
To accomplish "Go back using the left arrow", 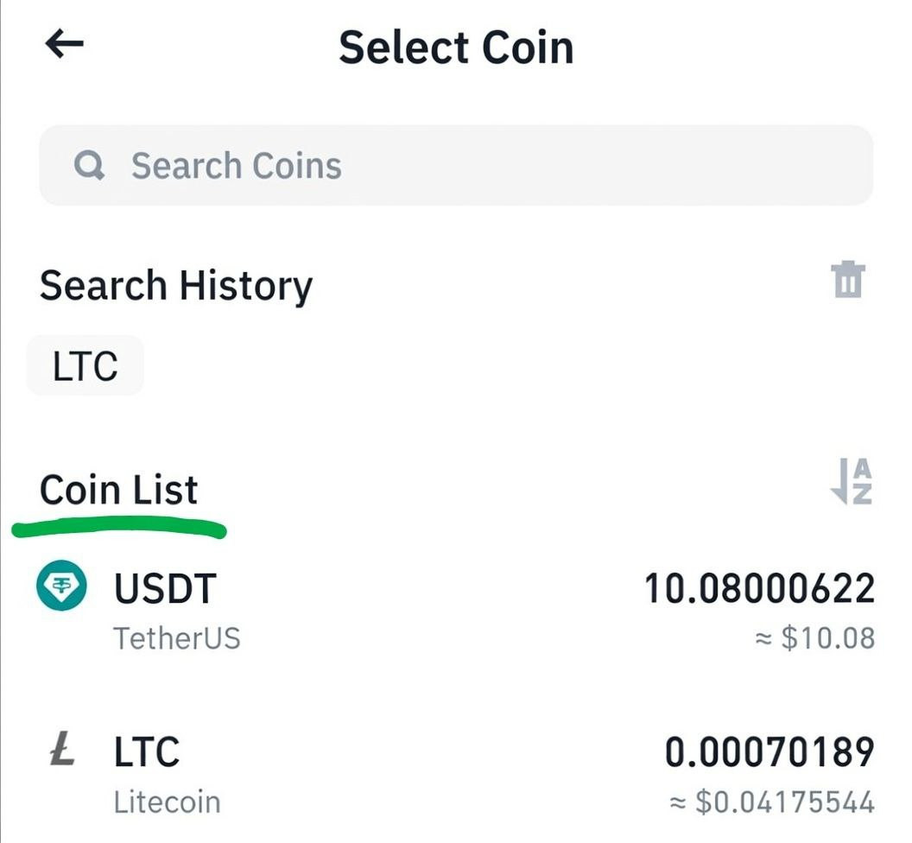I will point(65,45).
